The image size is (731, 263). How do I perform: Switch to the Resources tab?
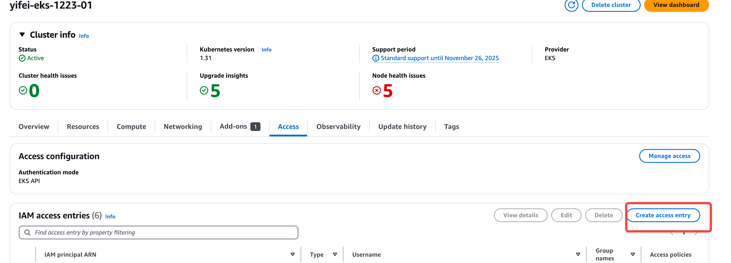pyautogui.click(x=83, y=127)
